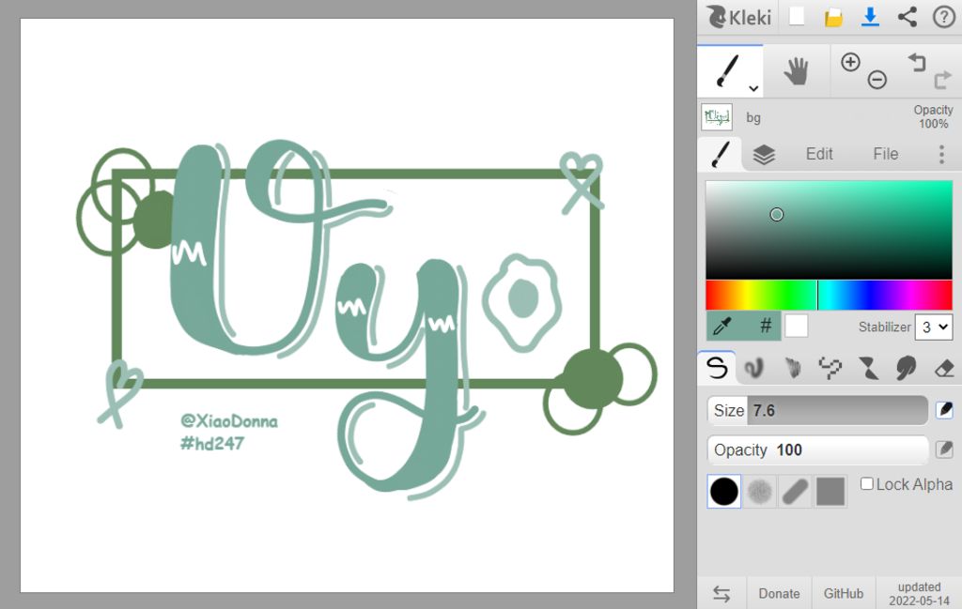Open the File tab

click(885, 154)
